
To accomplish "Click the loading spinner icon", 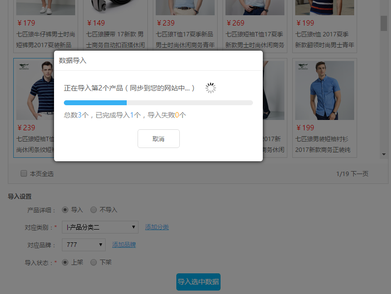I will click(211, 88).
